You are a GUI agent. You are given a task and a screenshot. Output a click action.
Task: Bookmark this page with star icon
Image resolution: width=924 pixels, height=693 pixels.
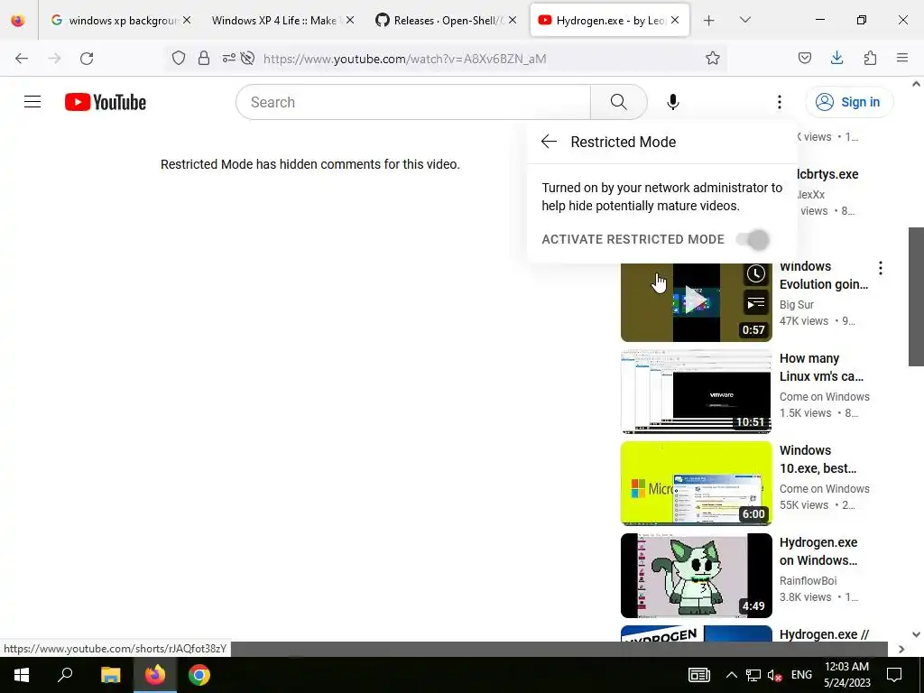(713, 58)
